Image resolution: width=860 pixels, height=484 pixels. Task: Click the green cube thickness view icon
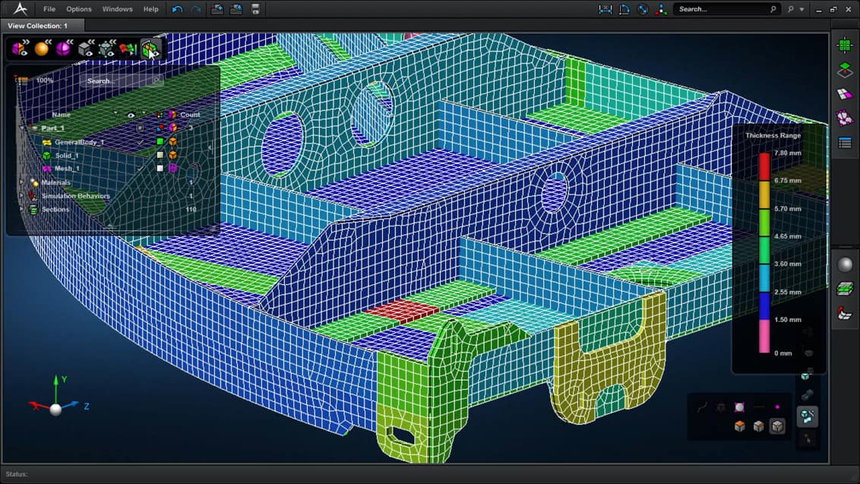(x=150, y=49)
